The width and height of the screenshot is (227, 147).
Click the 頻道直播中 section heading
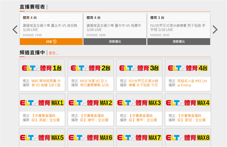(x=32, y=52)
